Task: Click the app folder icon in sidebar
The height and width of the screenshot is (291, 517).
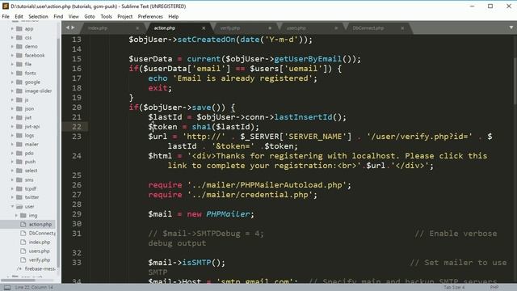Action: [19, 29]
